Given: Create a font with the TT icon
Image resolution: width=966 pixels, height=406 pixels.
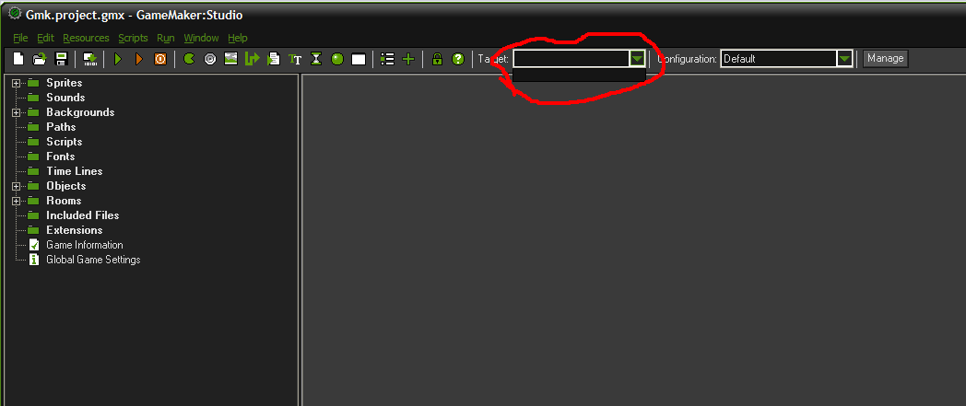Looking at the screenshot, I should tap(295, 59).
